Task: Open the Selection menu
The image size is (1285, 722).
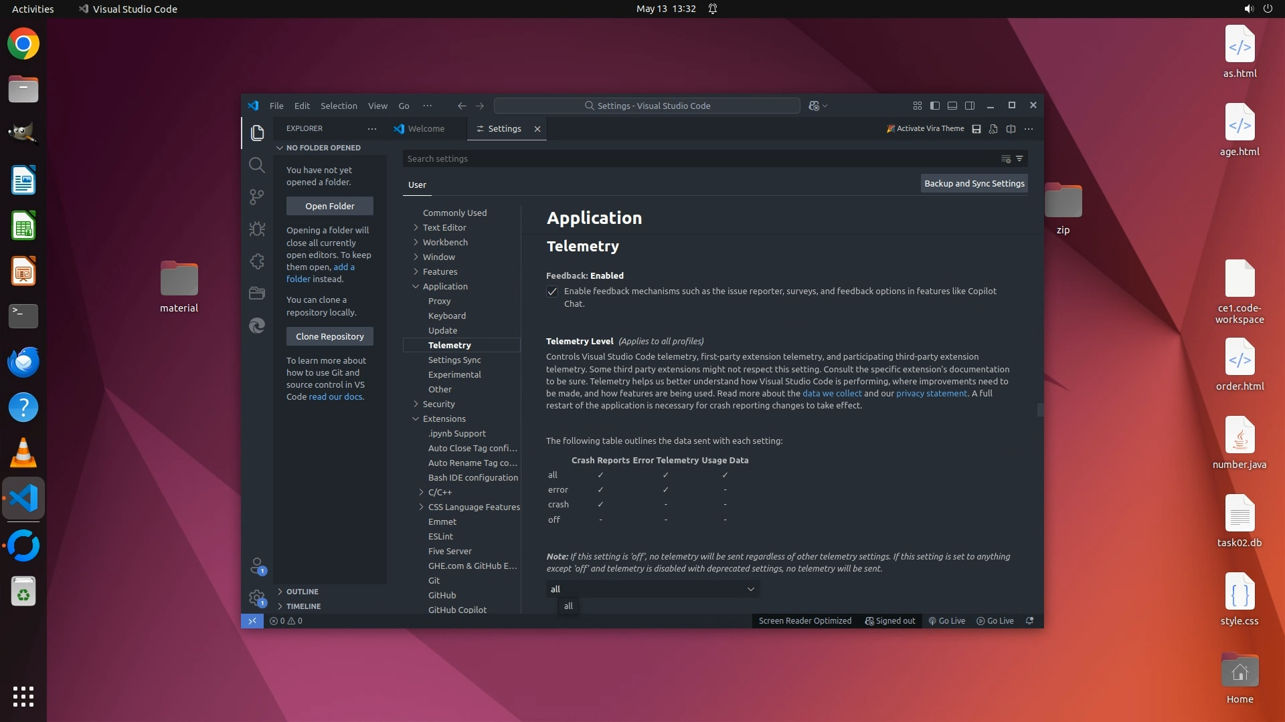Action: point(339,106)
